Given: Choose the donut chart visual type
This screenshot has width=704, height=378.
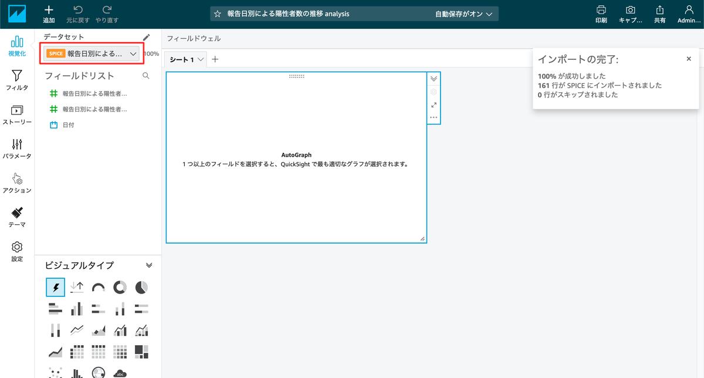Looking at the screenshot, I should coord(120,287).
